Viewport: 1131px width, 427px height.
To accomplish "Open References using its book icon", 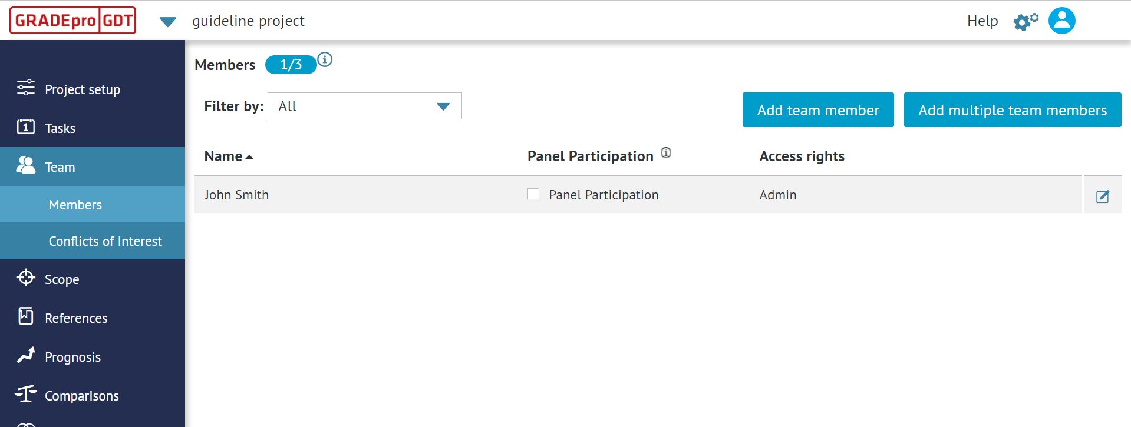I will pyautogui.click(x=25, y=317).
